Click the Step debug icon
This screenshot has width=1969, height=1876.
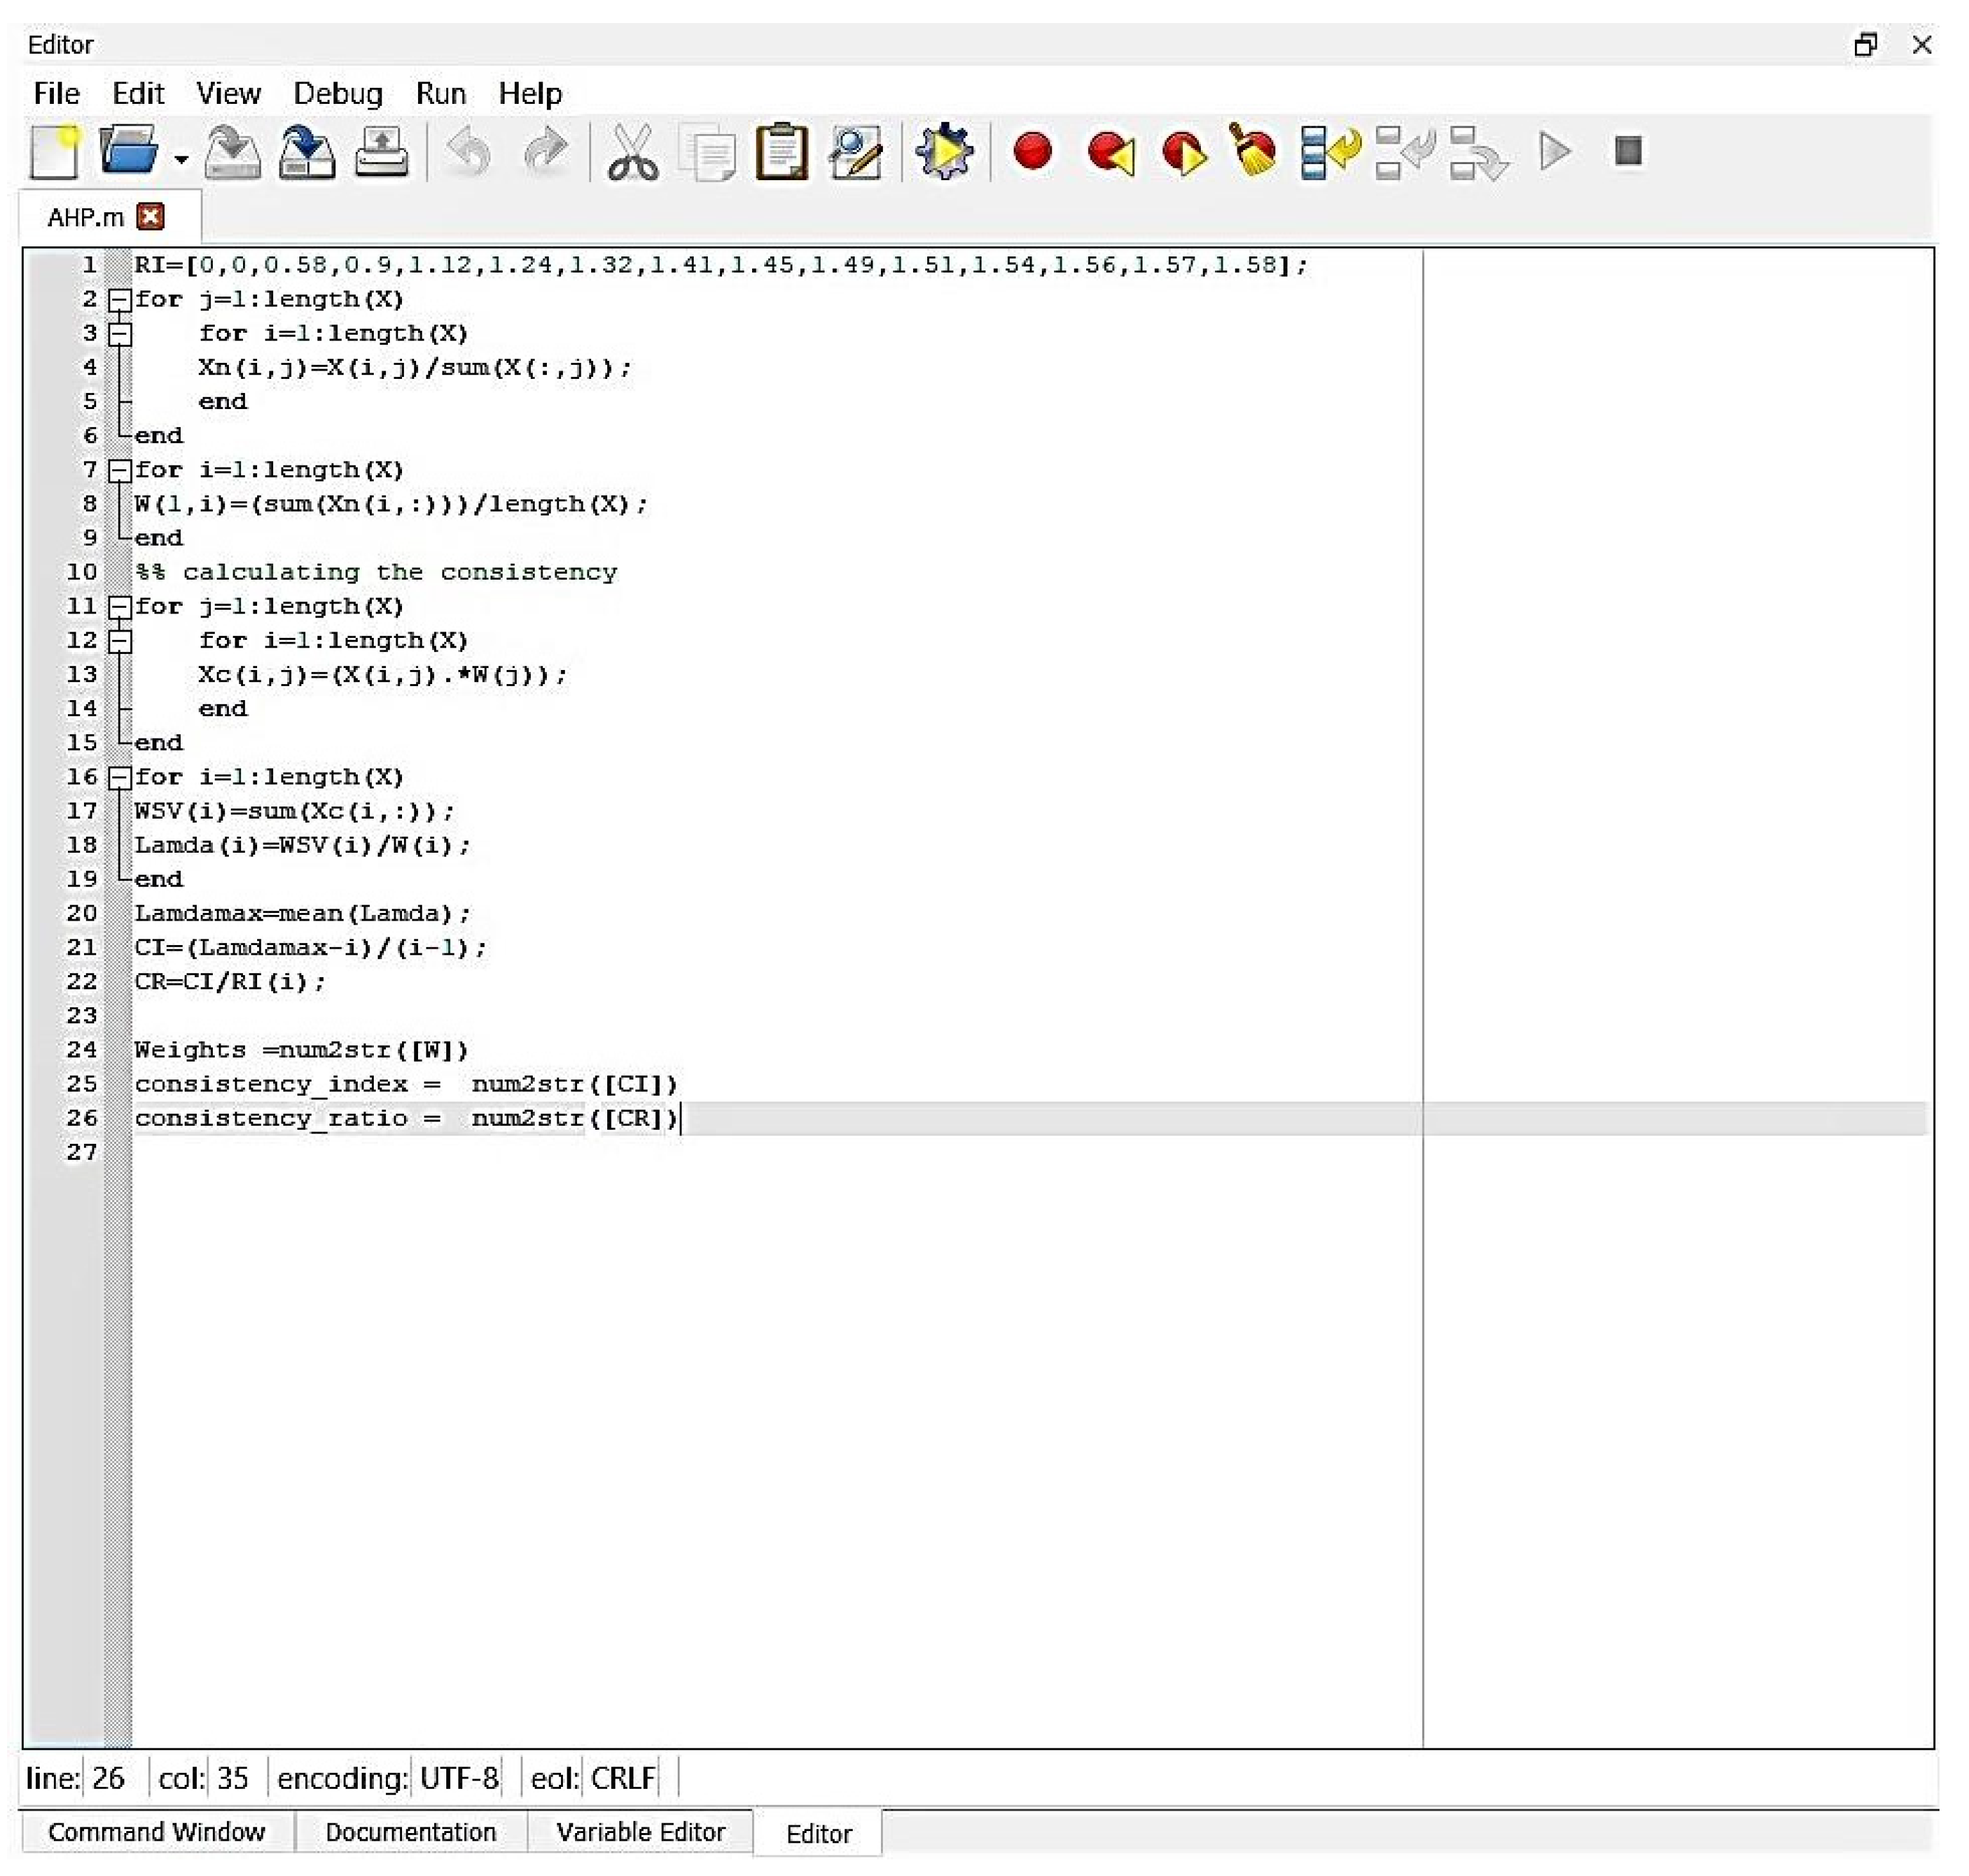[1329, 152]
